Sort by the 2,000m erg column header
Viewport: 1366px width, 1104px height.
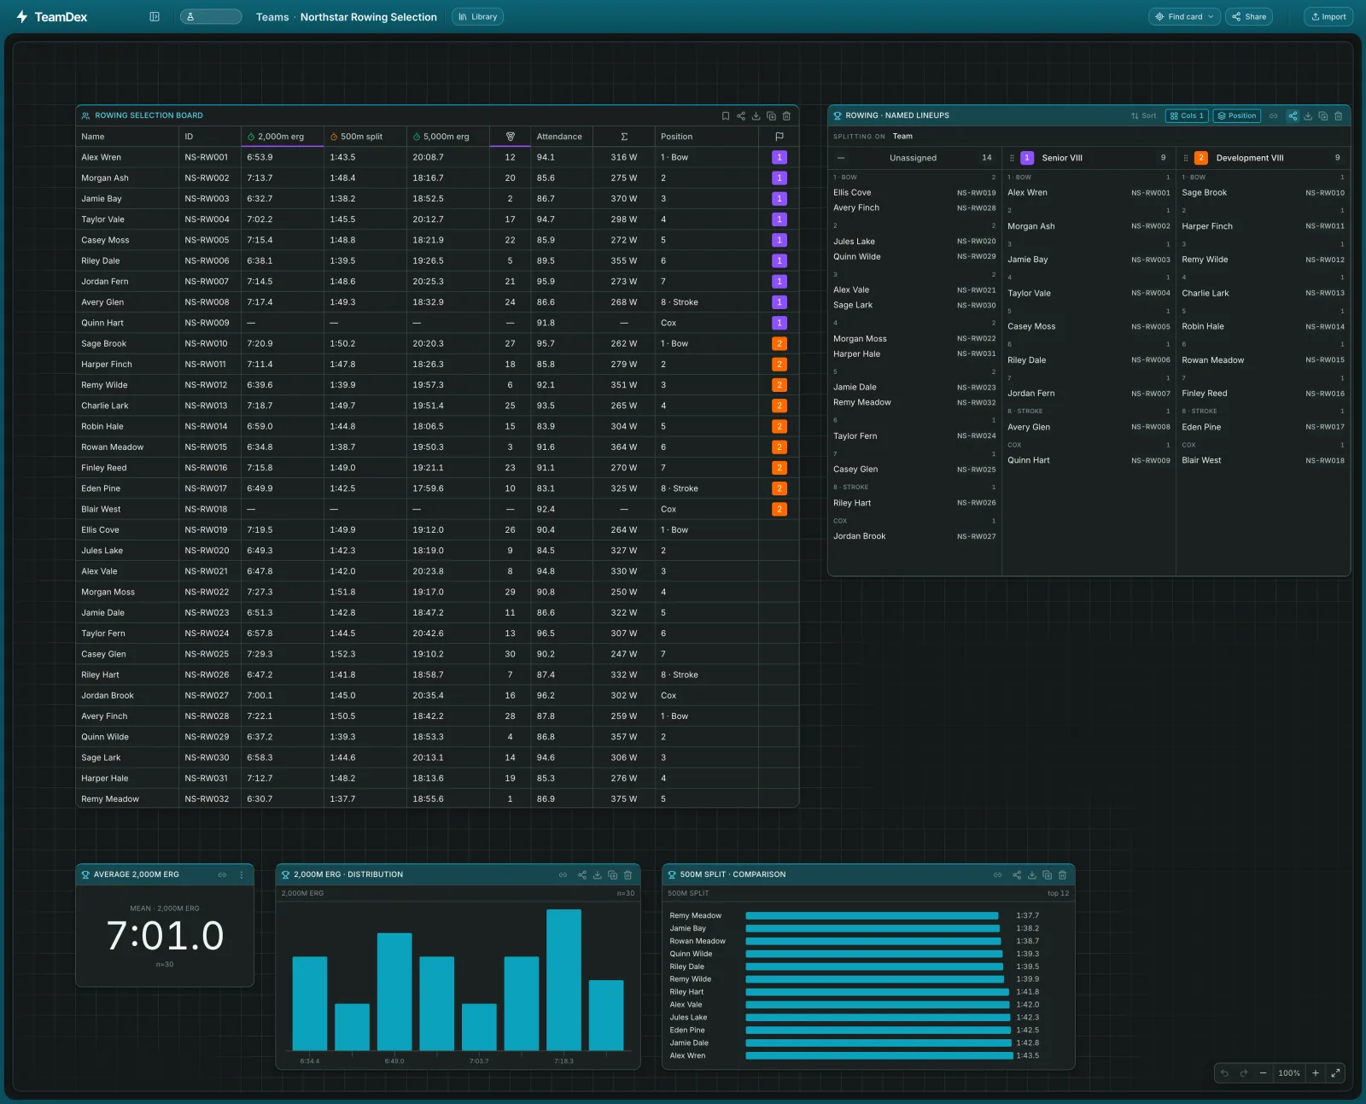282,137
